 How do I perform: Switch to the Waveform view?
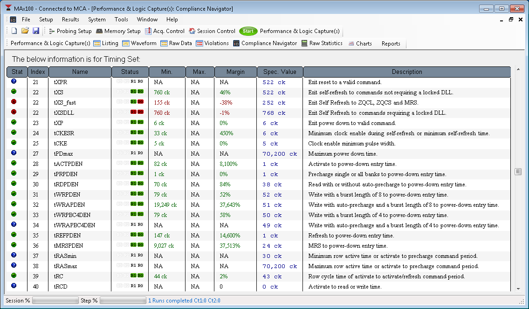pyautogui.click(x=139, y=43)
